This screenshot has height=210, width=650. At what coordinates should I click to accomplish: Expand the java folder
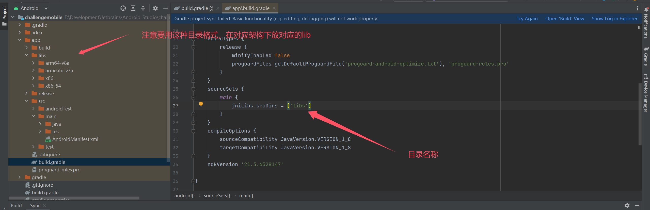[40, 124]
